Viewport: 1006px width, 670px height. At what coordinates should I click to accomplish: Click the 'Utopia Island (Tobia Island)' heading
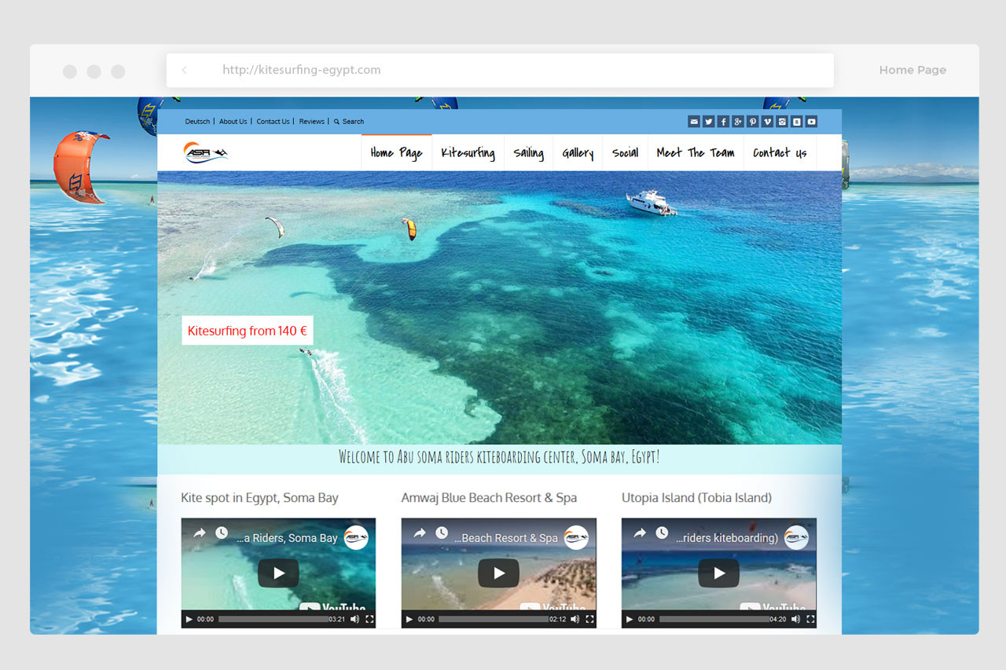tap(696, 498)
